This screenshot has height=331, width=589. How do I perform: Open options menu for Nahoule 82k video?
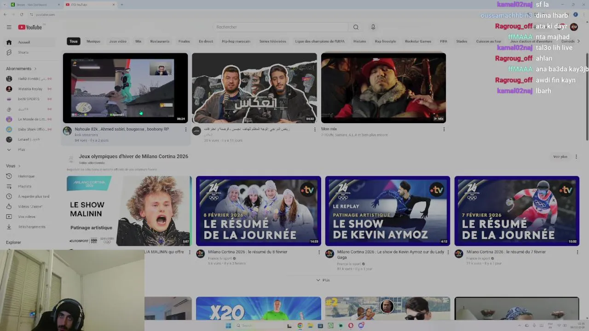tap(186, 130)
